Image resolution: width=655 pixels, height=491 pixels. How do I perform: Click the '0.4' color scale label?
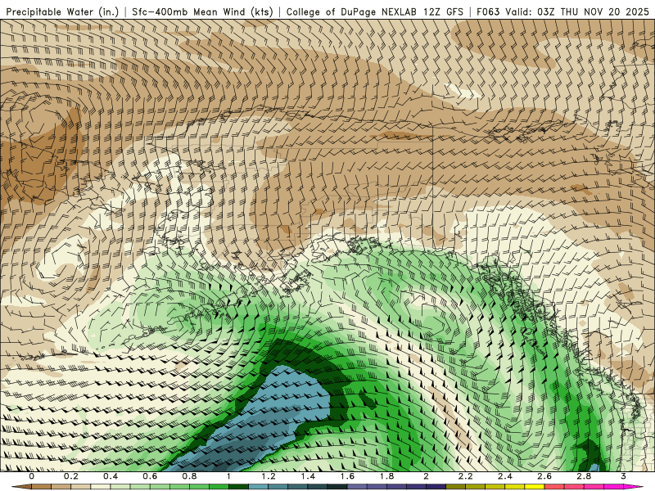(x=111, y=476)
